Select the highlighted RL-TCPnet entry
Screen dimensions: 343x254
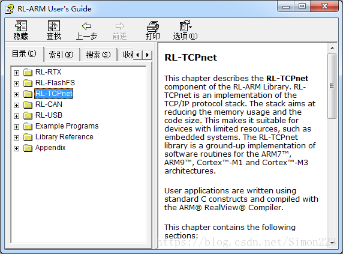[x=54, y=94]
